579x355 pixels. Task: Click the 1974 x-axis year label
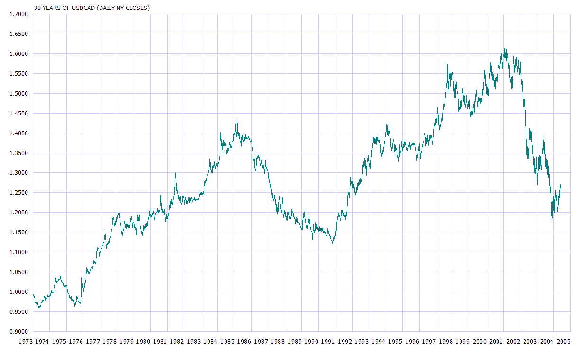coord(43,342)
